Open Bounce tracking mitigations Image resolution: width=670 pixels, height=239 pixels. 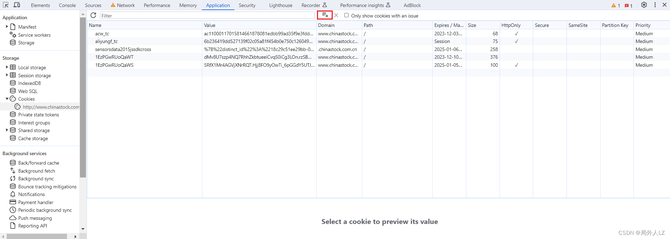click(47, 187)
